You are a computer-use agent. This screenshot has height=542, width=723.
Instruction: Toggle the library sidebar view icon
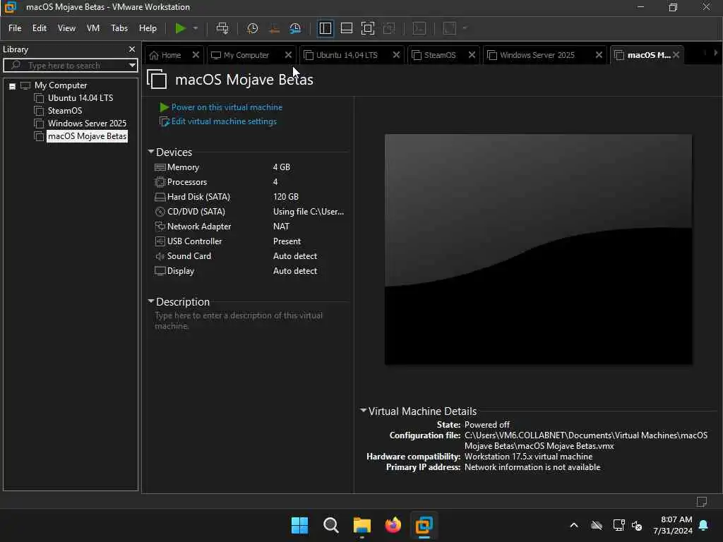(325, 28)
